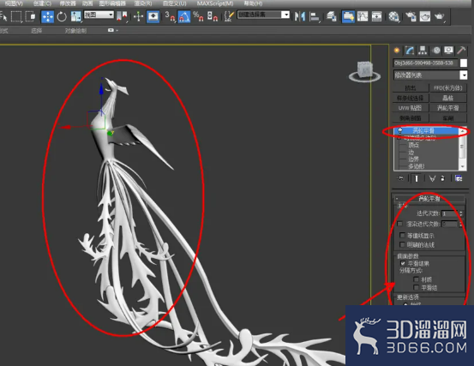
Task: Switch to the Hierarchy command panel
Action: tap(423, 51)
